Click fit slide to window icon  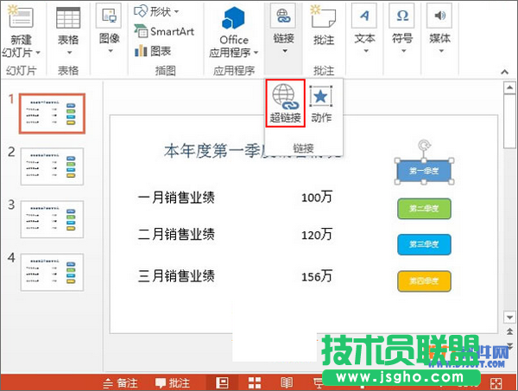click(496, 383)
